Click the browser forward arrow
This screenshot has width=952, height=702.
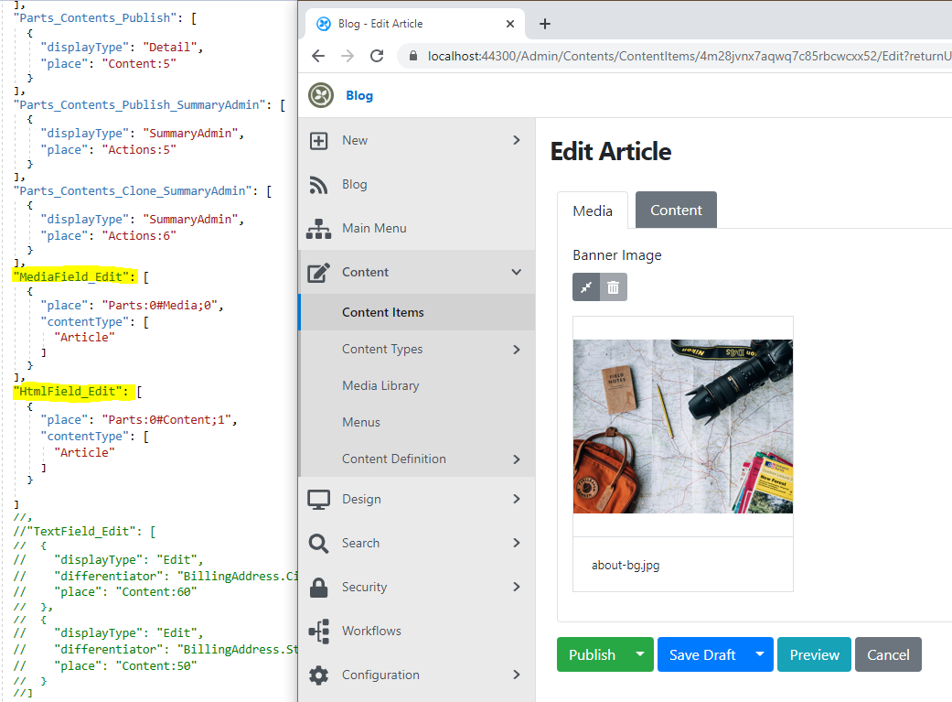[x=348, y=56]
